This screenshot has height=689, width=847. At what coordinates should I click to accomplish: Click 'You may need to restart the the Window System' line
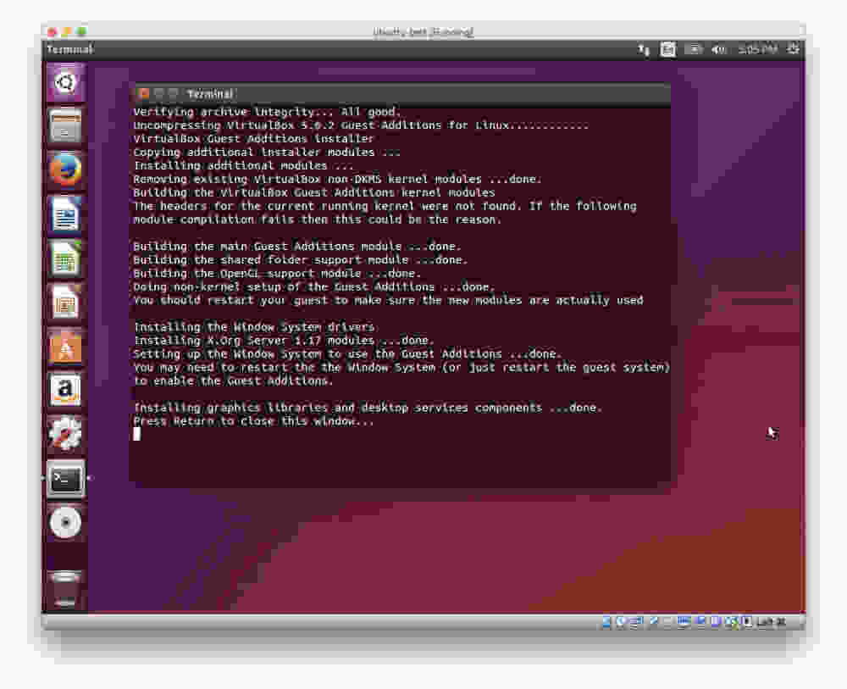click(401, 368)
